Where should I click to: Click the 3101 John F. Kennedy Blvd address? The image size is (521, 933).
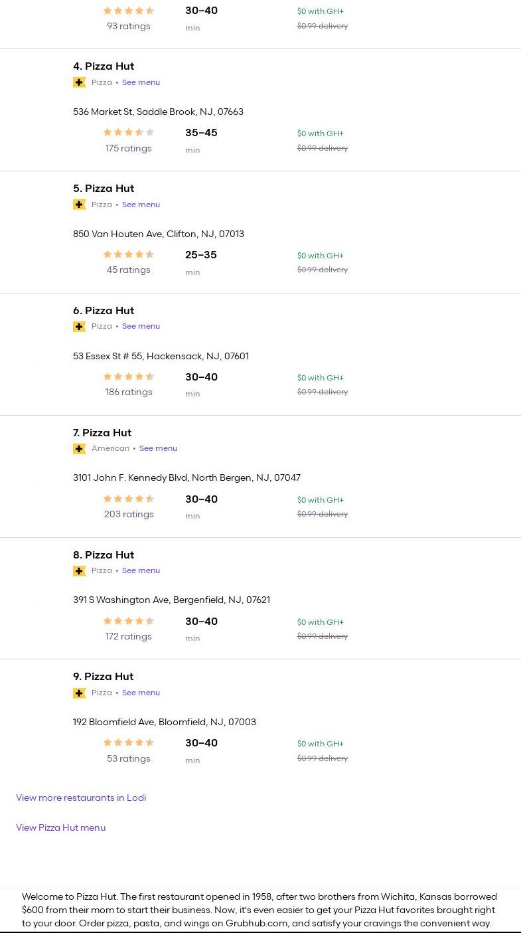coord(186,477)
